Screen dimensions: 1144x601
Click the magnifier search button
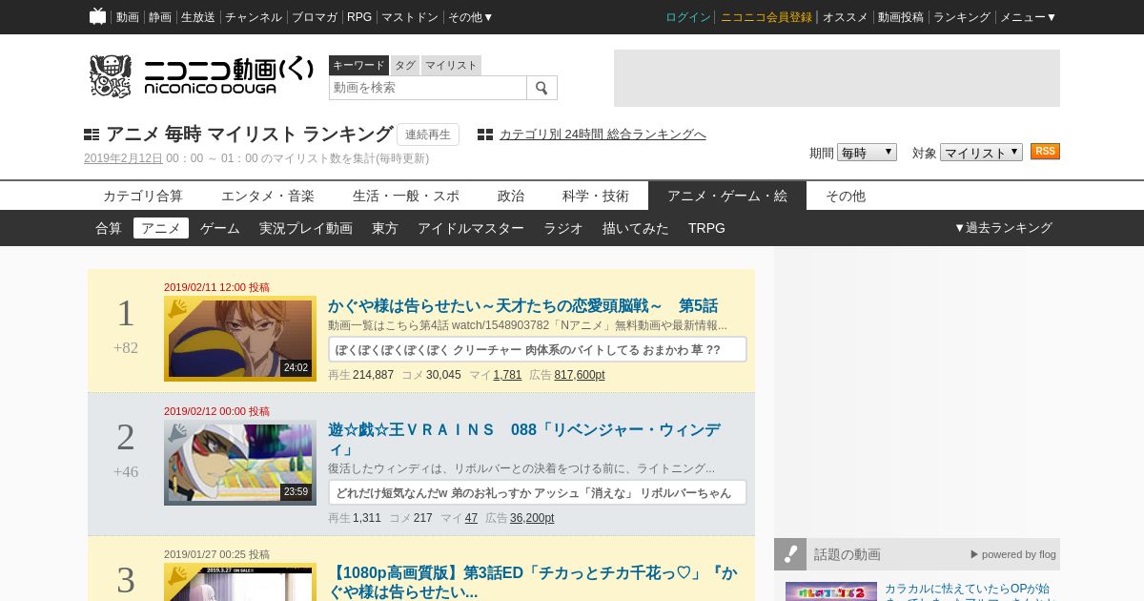541,88
